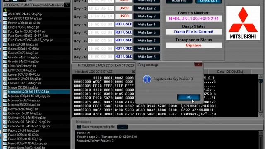Click the Key - 2 value field
This screenshot has height=149, width=265.
point(101,8)
